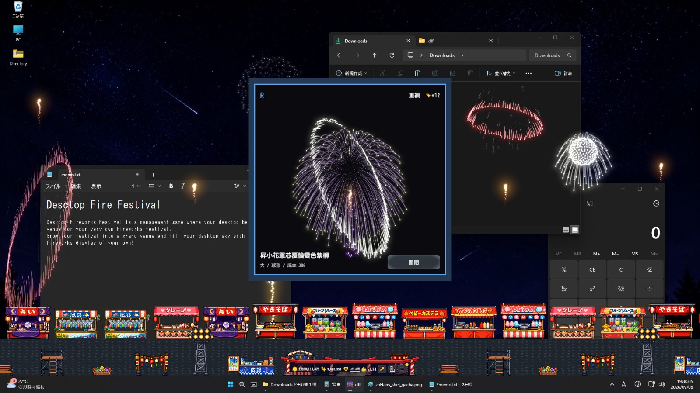Screen dimensions: 700x393
Task: Click the CE calculator button
Action: coord(592,269)
